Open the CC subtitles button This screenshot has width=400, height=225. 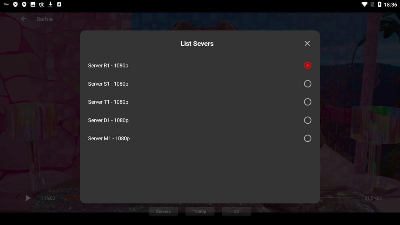pyautogui.click(x=236, y=212)
